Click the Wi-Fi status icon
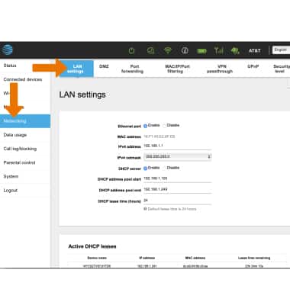This screenshot has height=305, width=290. tap(168, 50)
